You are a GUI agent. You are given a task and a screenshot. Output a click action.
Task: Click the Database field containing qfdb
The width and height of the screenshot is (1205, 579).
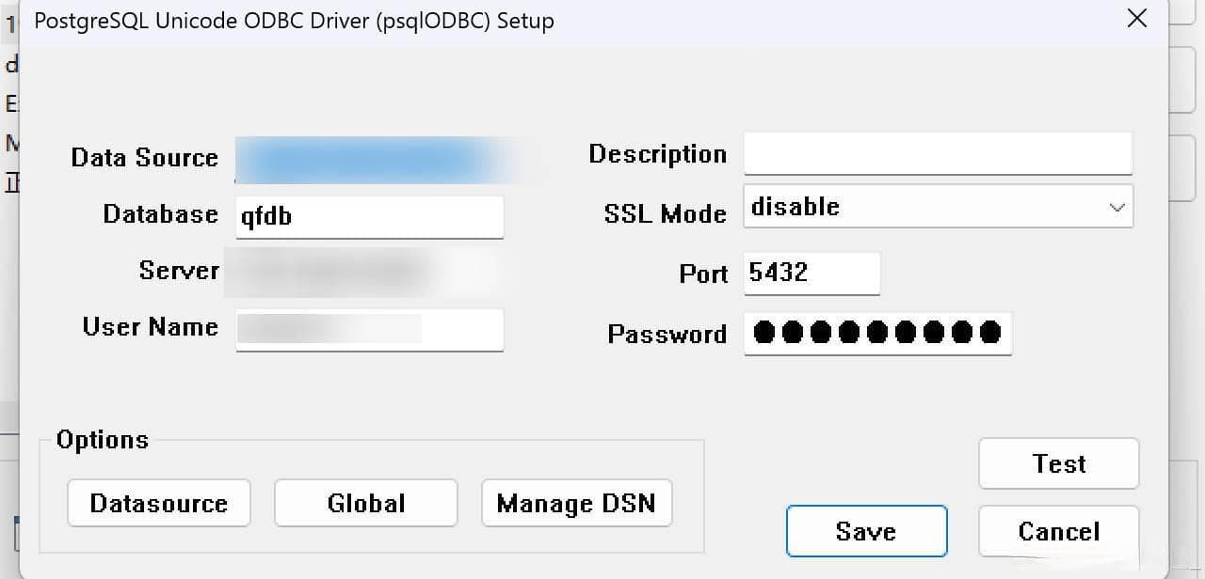pos(369,217)
